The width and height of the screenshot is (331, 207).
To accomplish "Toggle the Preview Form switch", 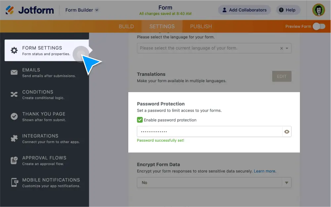I will click(x=319, y=26).
